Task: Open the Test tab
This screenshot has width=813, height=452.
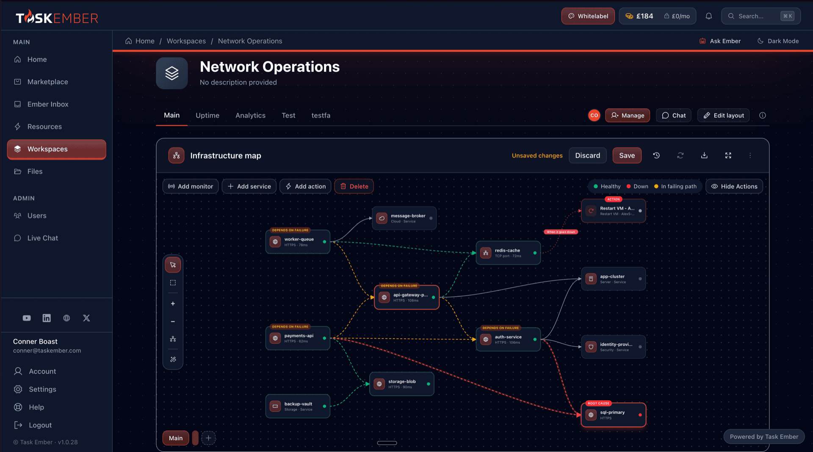Action: (288, 116)
